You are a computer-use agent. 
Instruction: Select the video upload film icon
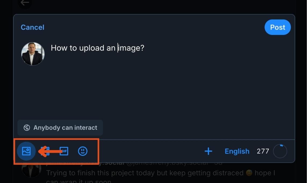point(45,151)
